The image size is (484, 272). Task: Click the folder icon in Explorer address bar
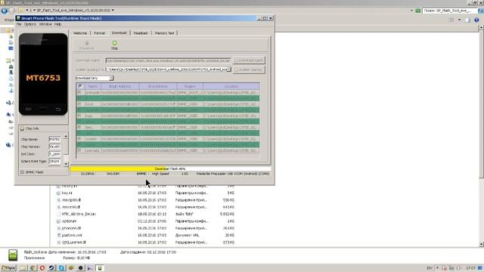(x=21, y=11)
